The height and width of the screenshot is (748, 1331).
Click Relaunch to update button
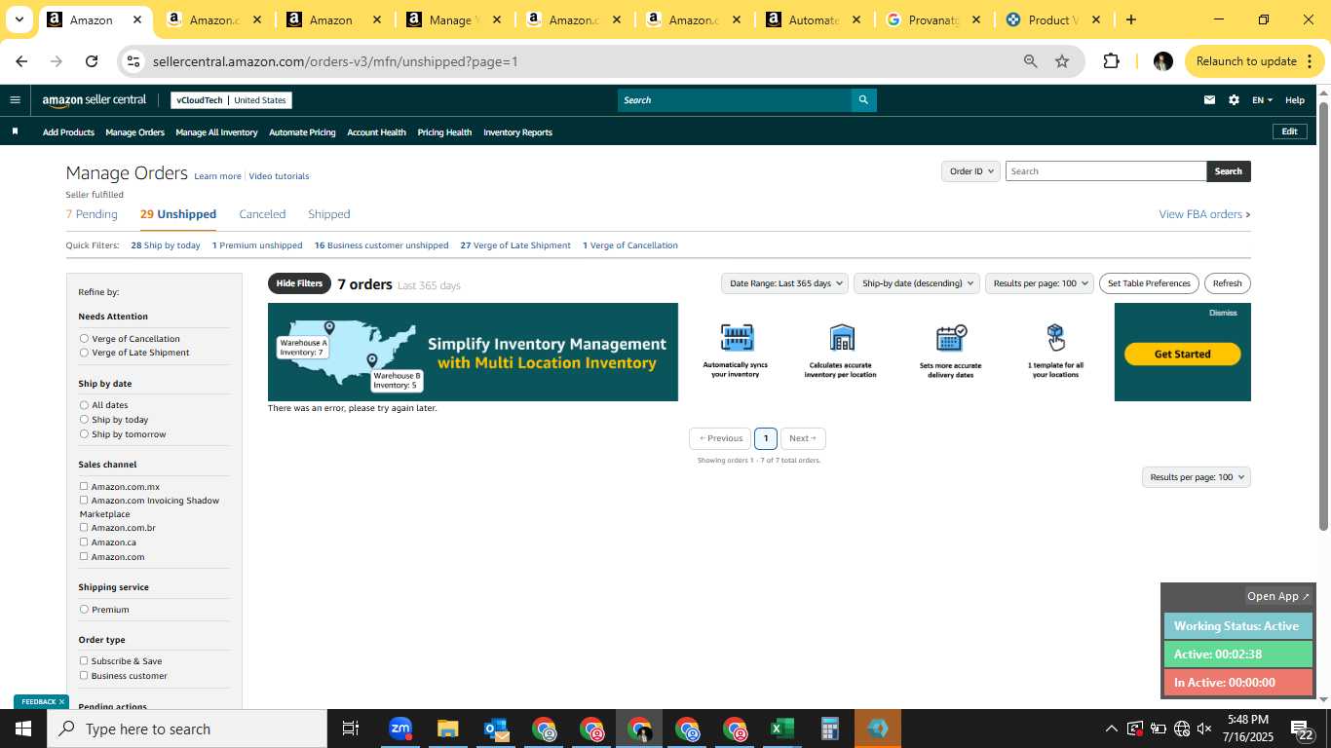pyautogui.click(x=1255, y=61)
